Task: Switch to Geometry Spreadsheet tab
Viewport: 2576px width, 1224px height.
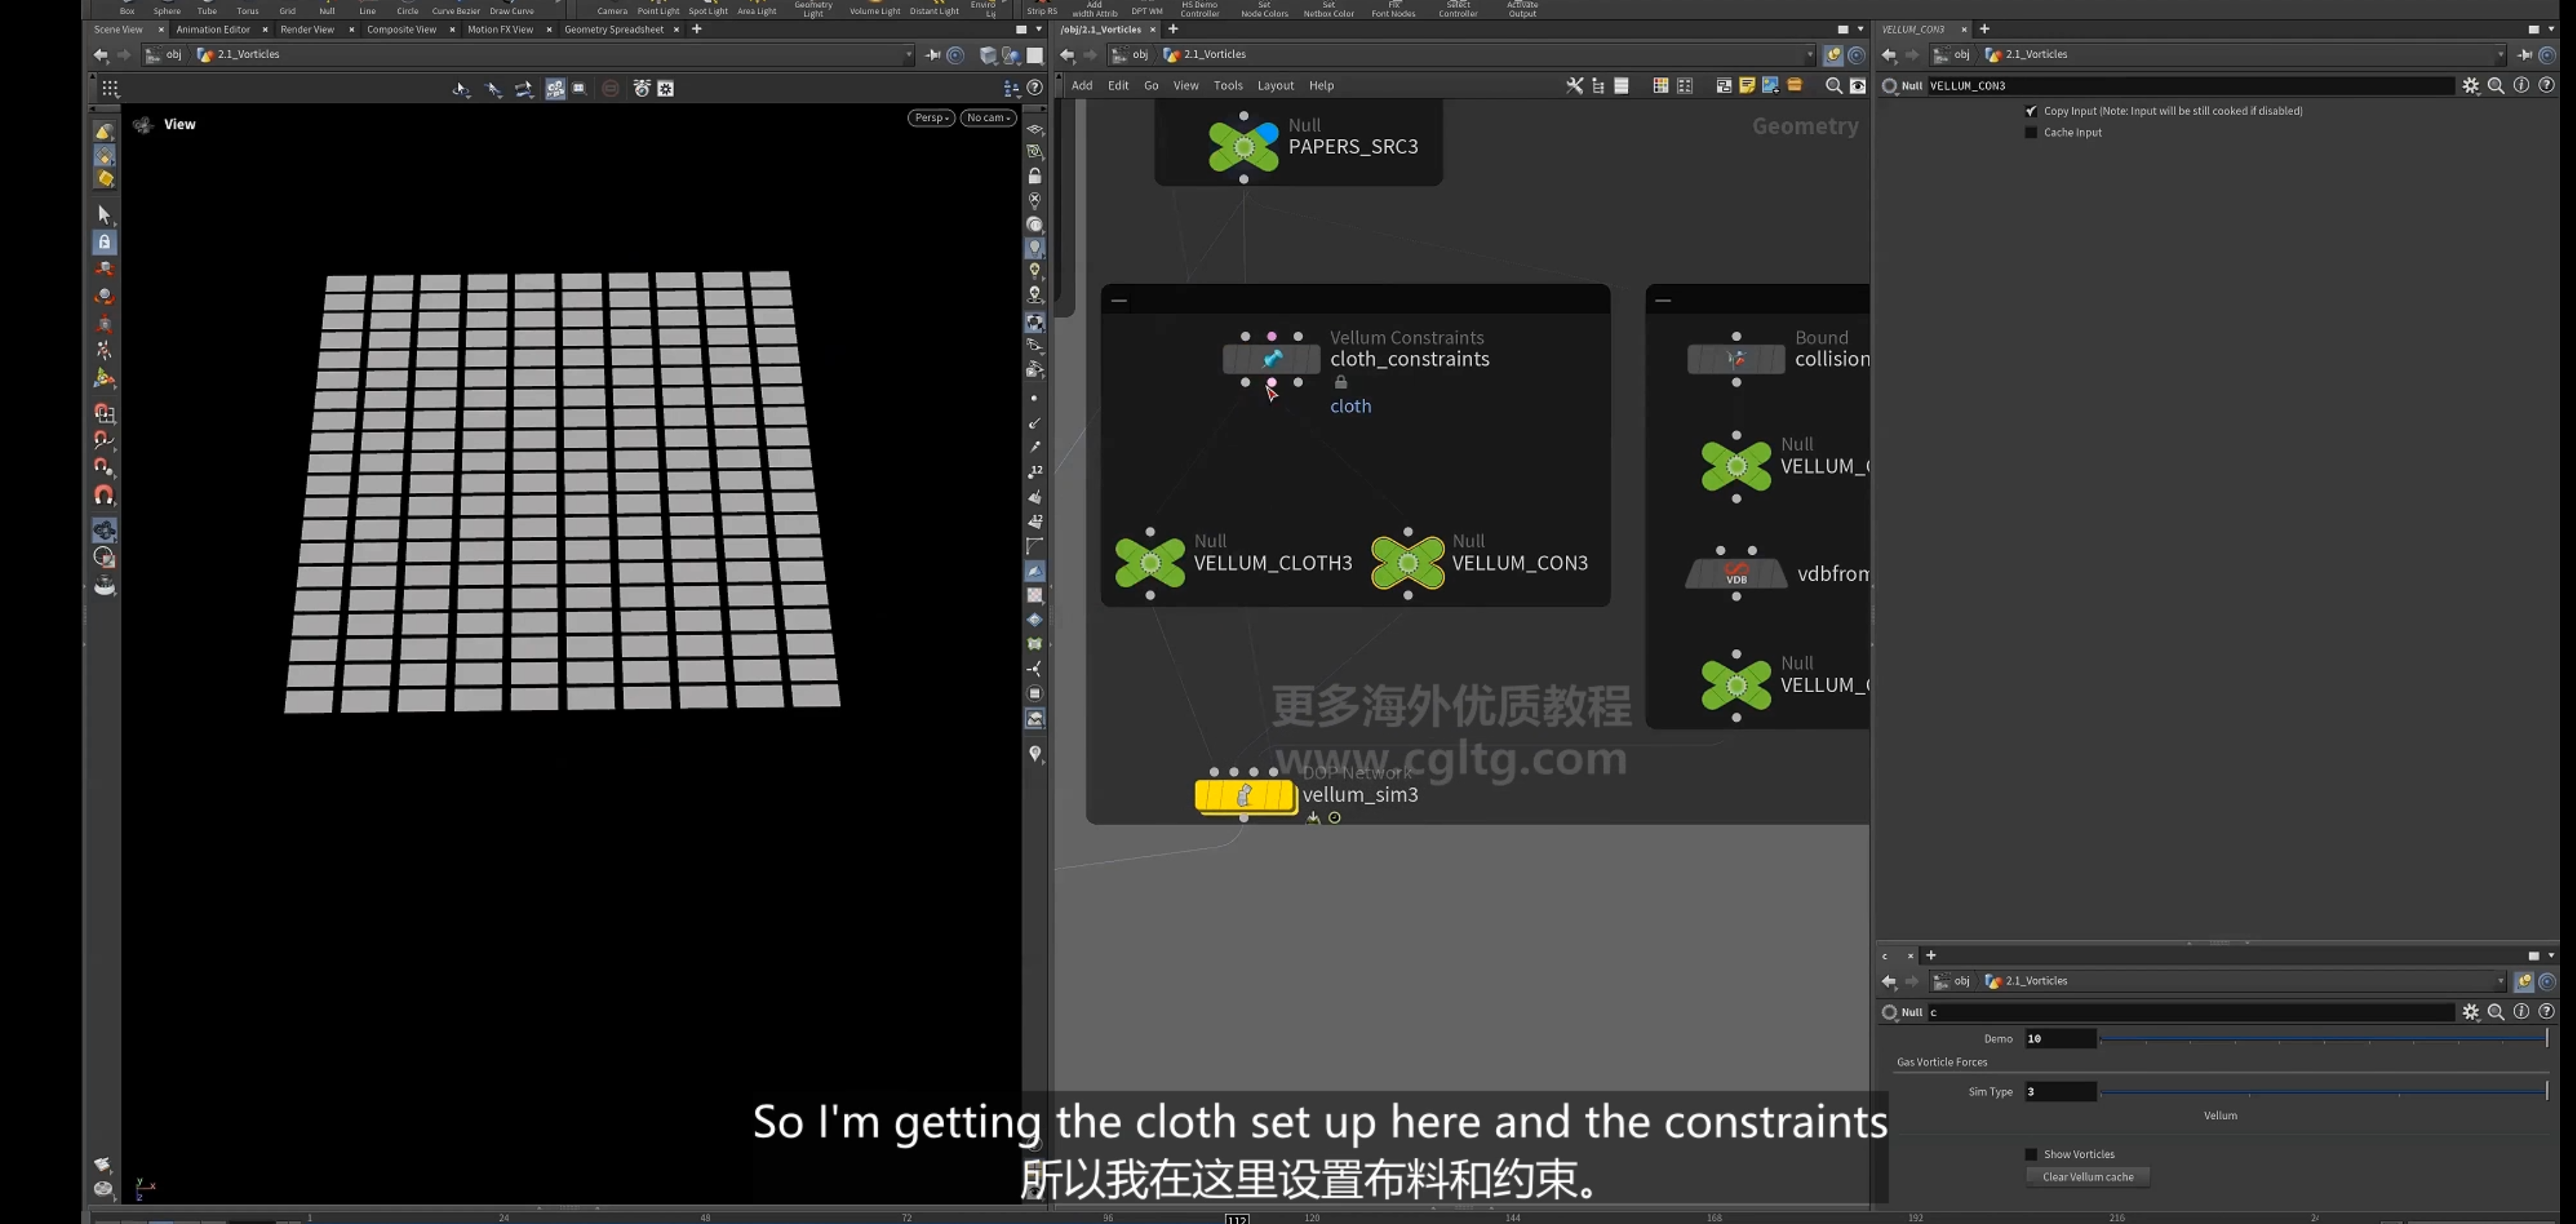Action: tap(613, 29)
